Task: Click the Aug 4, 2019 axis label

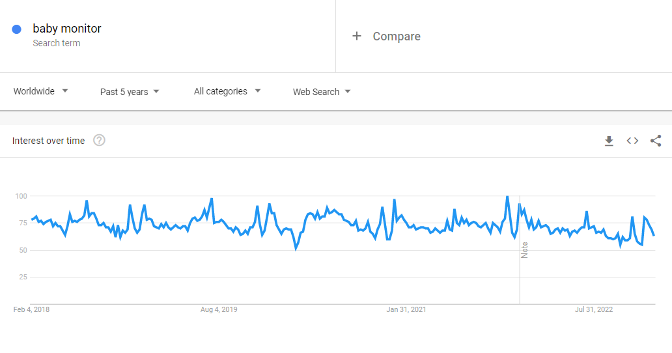Action: [219, 309]
